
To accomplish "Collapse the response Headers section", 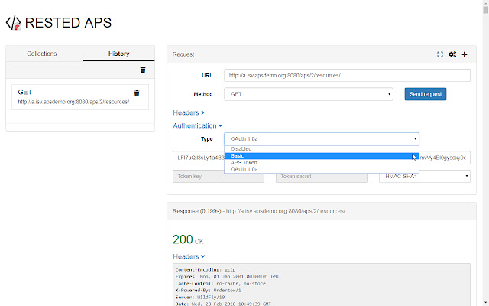I will click(x=189, y=256).
